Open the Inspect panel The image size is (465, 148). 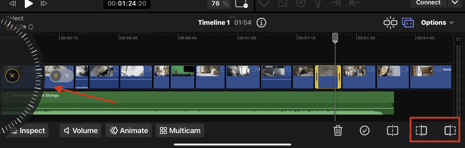tap(28, 130)
